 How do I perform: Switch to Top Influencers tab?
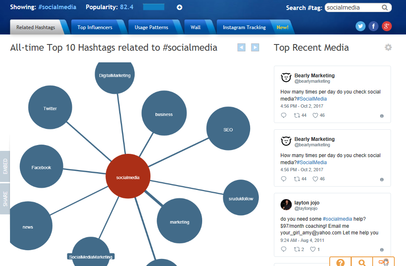[95, 27]
